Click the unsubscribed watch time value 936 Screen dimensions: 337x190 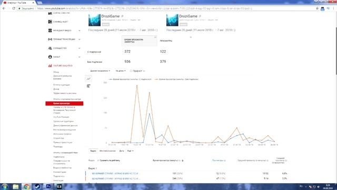pyautogui.click(x=127, y=62)
